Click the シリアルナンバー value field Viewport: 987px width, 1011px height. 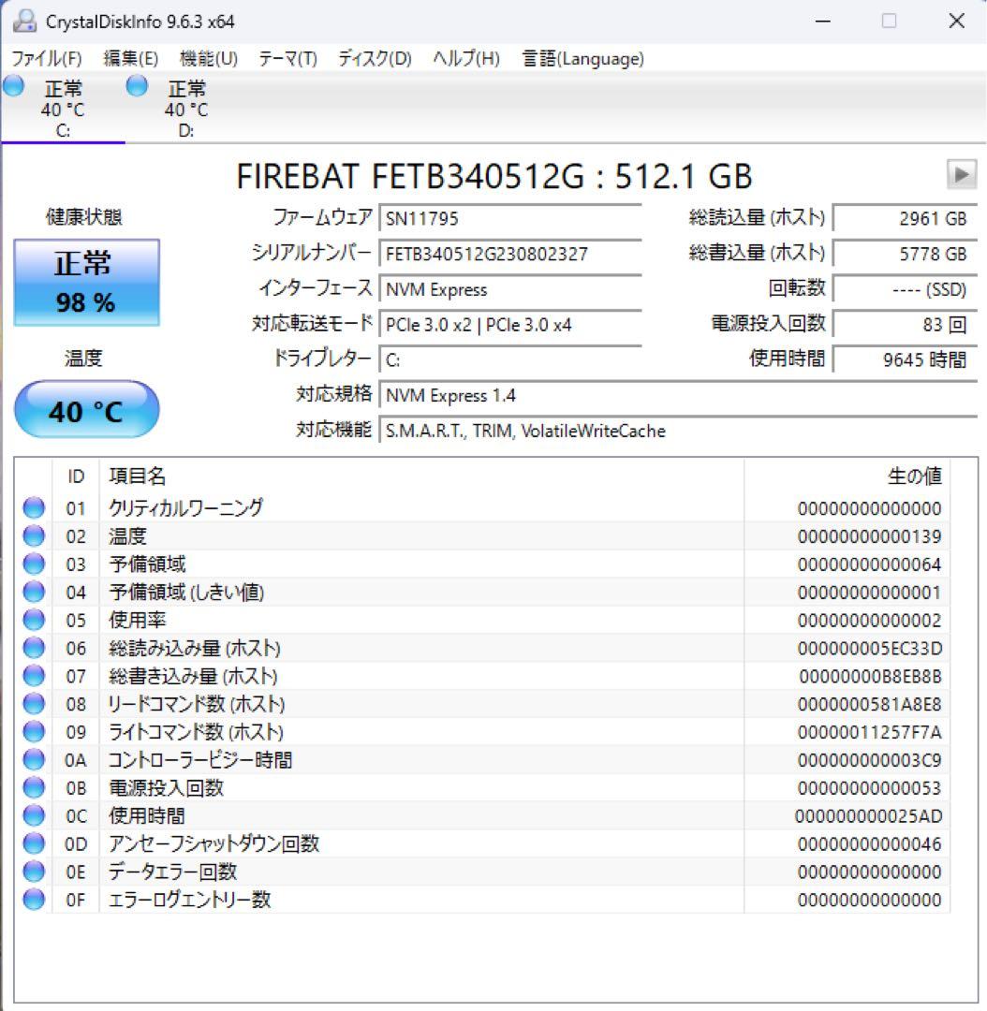click(510, 254)
